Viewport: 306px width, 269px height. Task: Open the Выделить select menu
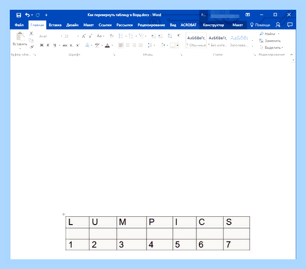(271, 47)
